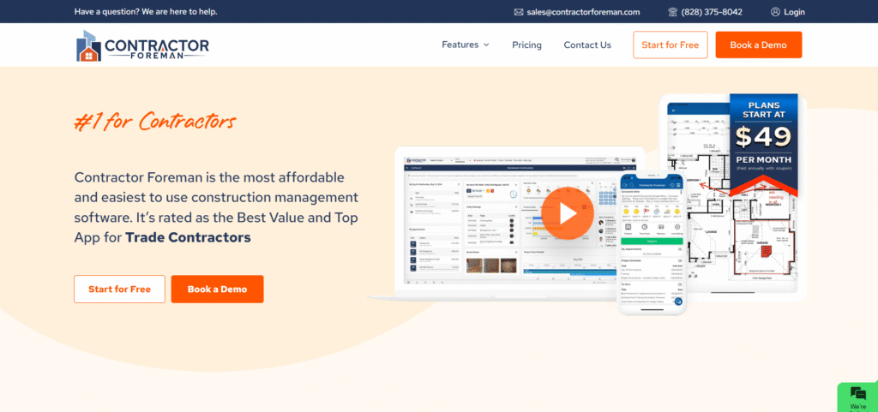The height and width of the screenshot is (412, 878).
Task: Click the user profile icon next to Login
Action: (x=775, y=12)
